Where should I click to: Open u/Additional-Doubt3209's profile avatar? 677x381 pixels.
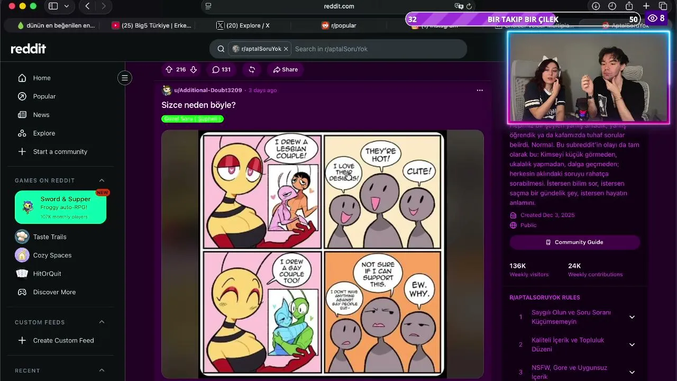point(167,90)
